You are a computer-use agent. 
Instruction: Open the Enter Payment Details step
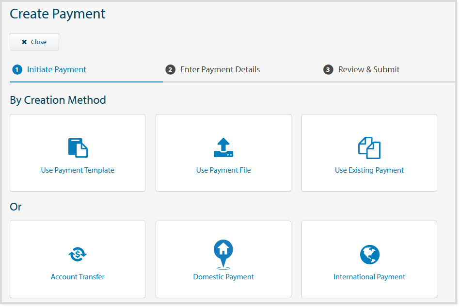220,69
